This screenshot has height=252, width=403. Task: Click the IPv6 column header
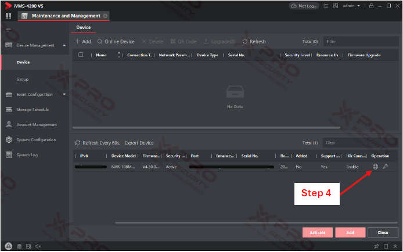point(84,156)
